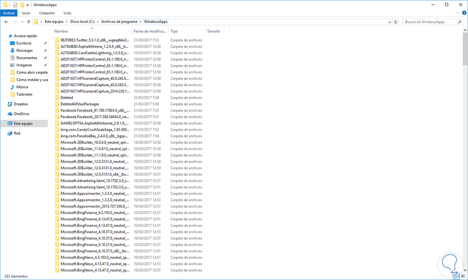This screenshot has width=468, height=280.
Task: Select OneDrive in navigation pane
Action: [x=21, y=114]
